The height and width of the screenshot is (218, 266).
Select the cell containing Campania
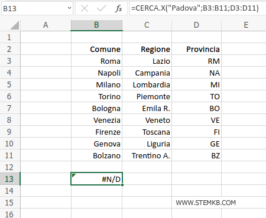click(x=147, y=73)
